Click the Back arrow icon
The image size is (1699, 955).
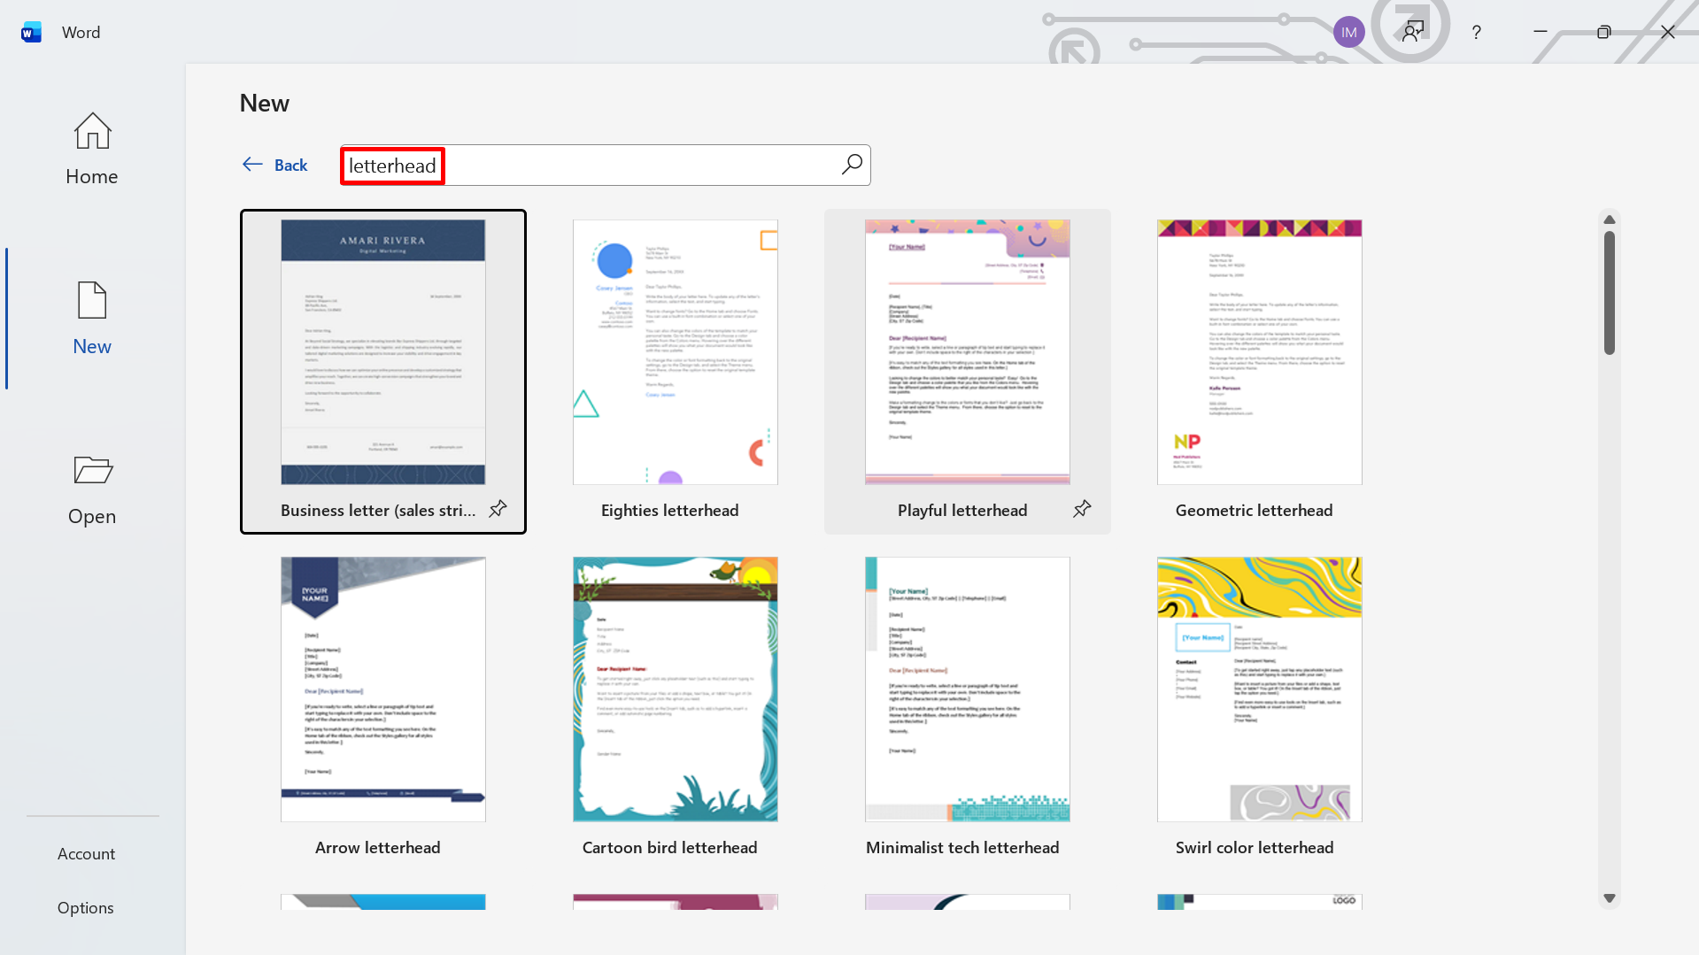click(x=252, y=165)
